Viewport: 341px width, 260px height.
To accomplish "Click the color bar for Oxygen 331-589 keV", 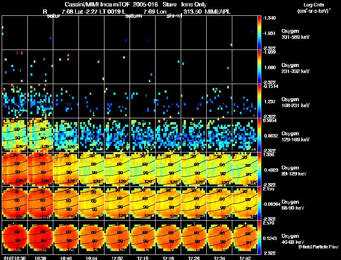I will [x=260, y=32].
